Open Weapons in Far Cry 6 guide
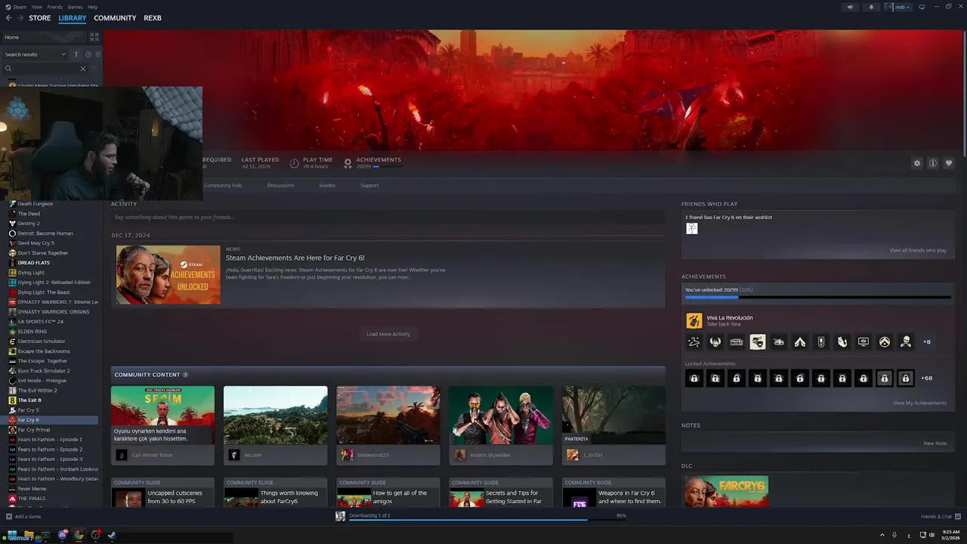 click(x=613, y=493)
